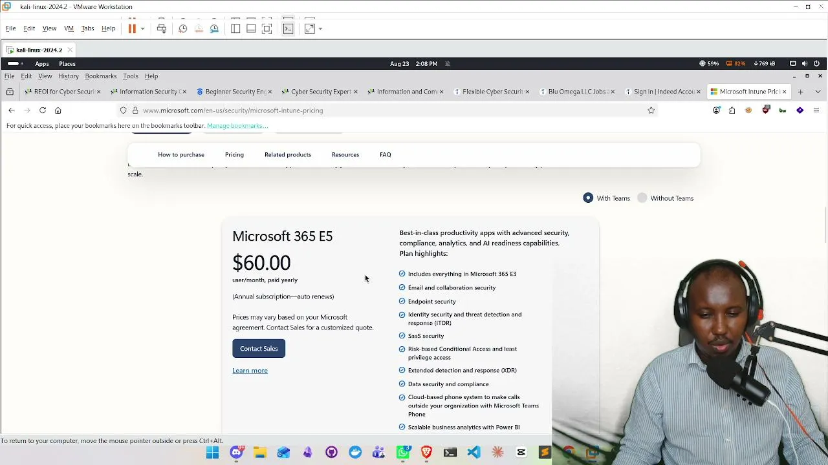Image resolution: width=828 pixels, height=465 pixels.
Task: Open the Firefox account icon
Action: 716,110
